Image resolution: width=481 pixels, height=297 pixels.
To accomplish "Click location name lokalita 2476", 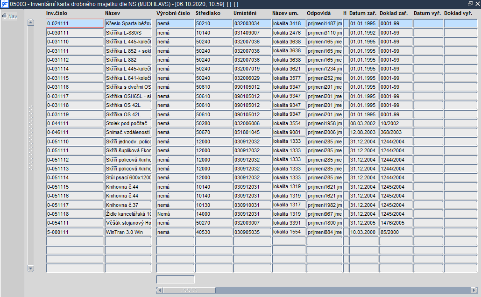I will (289, 33).
